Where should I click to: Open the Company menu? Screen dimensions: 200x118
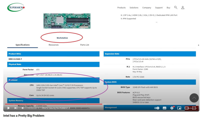pyautogui.click(x=147, y=8)
